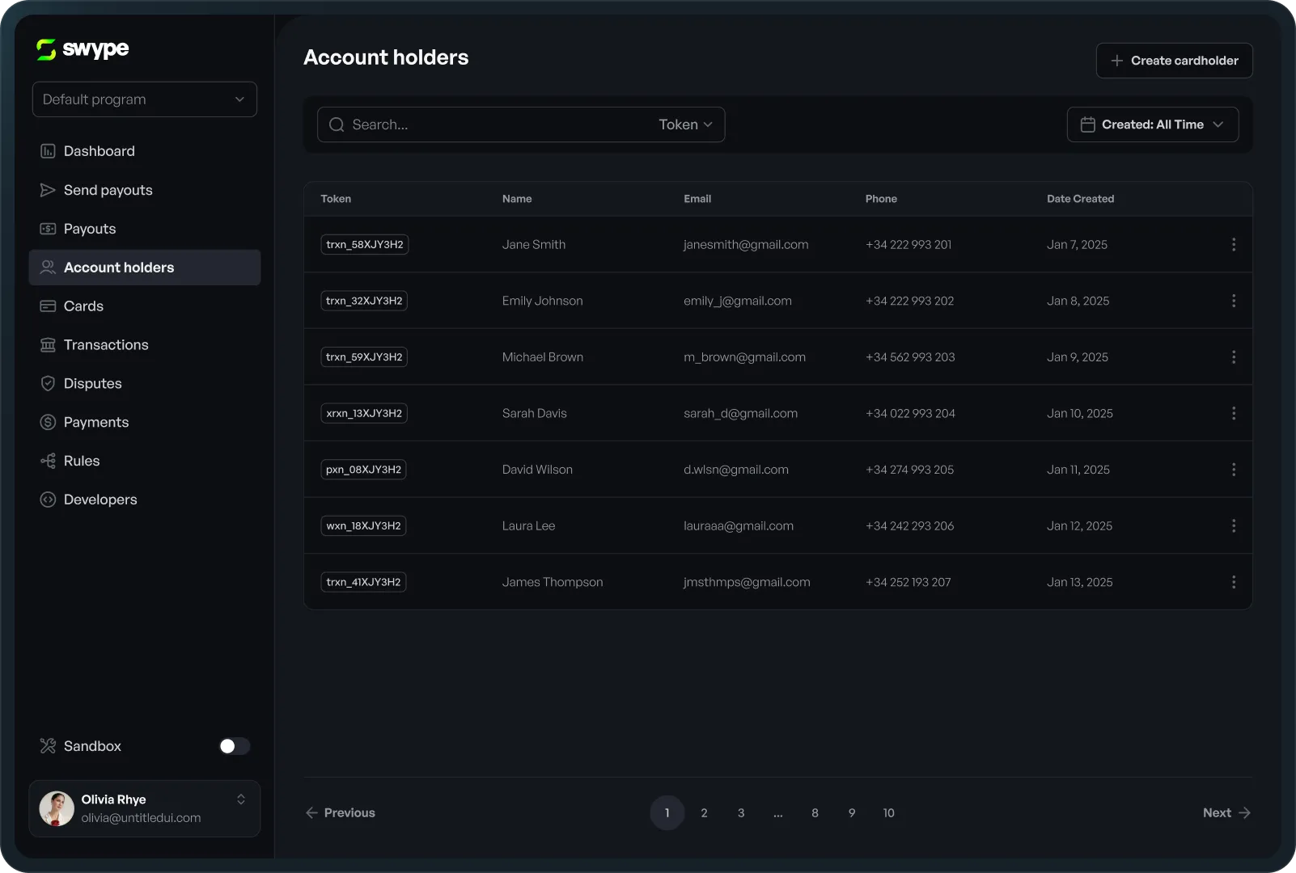Click the Disputes shield icon

tap(48, 383)
